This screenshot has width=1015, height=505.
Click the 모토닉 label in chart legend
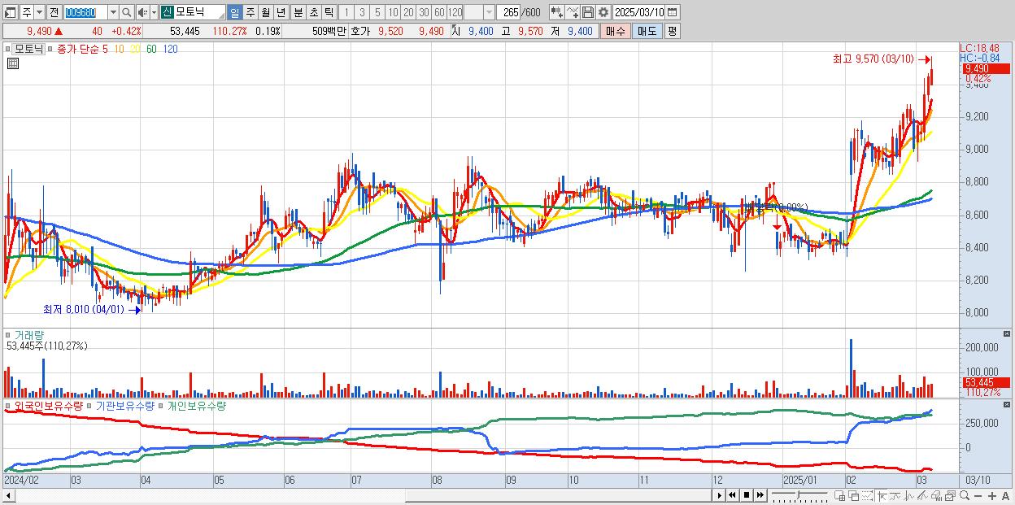click(29, 49)
